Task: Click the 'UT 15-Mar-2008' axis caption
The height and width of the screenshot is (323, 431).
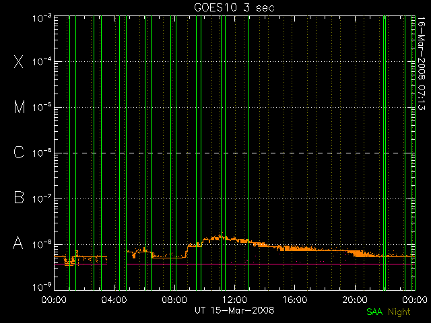Action: click(234, 310)
